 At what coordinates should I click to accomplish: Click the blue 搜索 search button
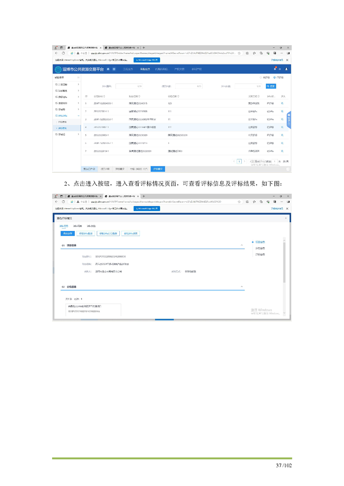pos(271,86)
